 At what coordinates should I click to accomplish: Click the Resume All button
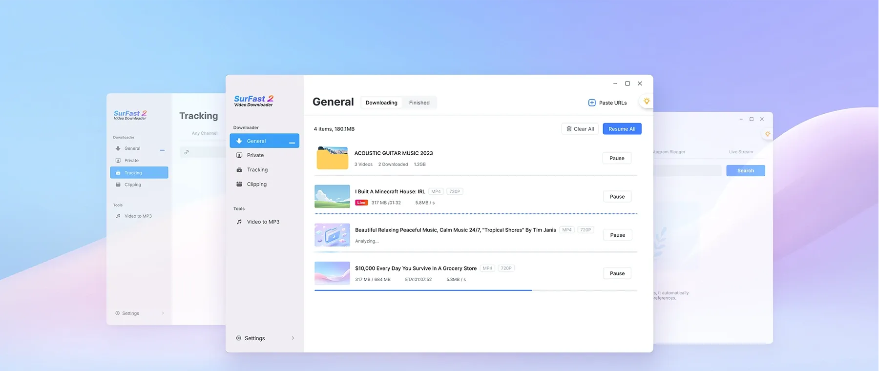click(x=622, y=129)
